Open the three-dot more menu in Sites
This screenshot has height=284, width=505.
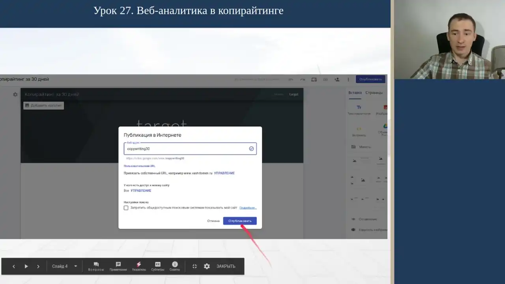coord(348,79)
